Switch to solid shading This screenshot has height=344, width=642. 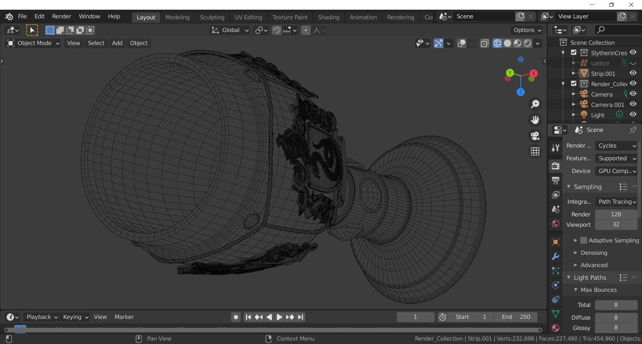coord(507,43)
